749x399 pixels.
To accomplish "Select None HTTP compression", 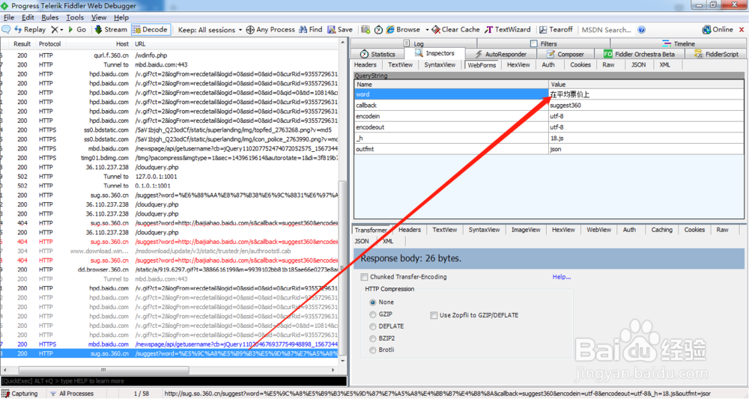I will click(x=372, y=302).
